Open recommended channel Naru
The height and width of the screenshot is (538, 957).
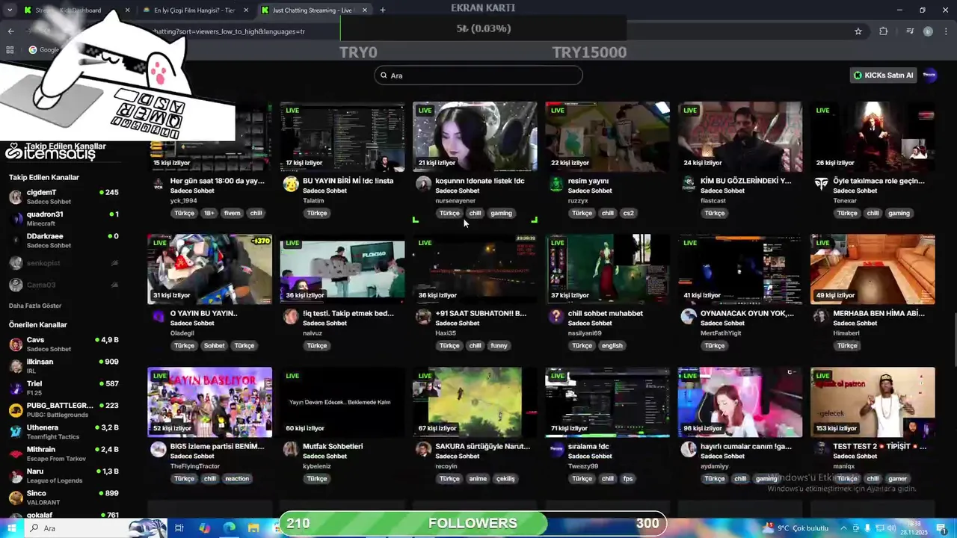pos(64,476)
